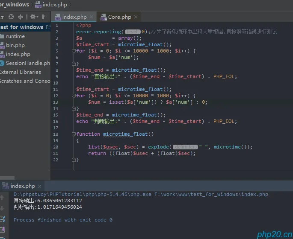The width and height of the screenshot is (293, 239).
Task: Click isset on line 13
Action: pyautogui.click(x=116, y=102)
